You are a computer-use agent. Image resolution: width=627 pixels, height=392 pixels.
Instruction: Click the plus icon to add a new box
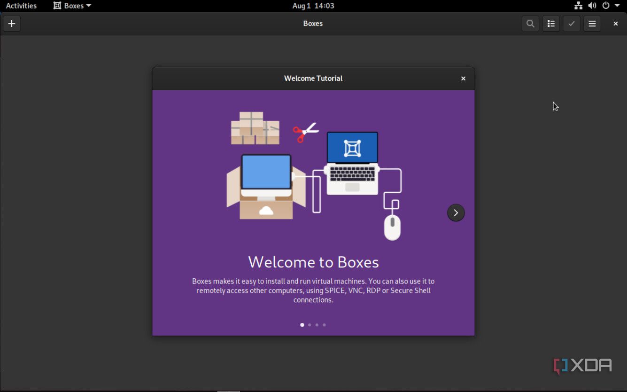(x=12, y=24)
